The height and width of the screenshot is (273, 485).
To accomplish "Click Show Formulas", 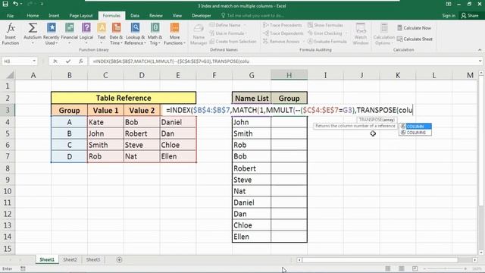I will tap(325, 25).
